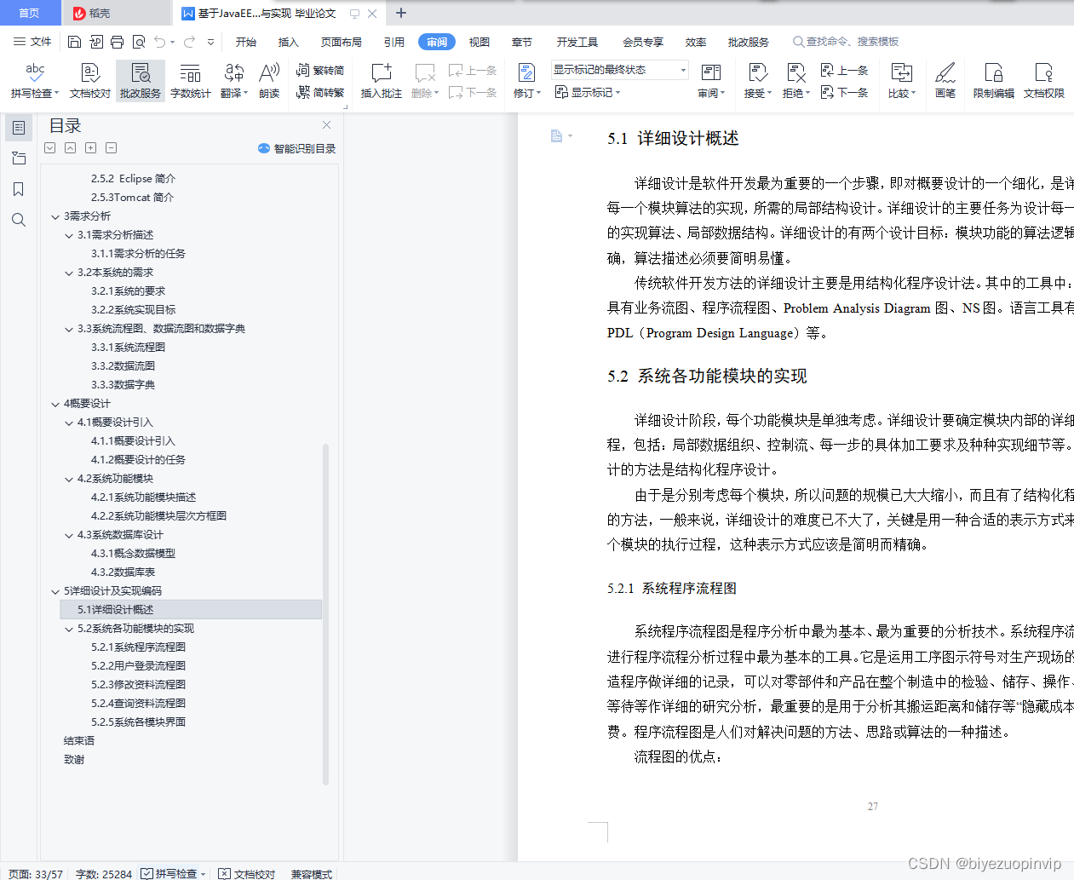Run 文档校对 document proofreading in the ribbon
The height and width of the screenshot is (880, 1074).
tap(90, 81)
